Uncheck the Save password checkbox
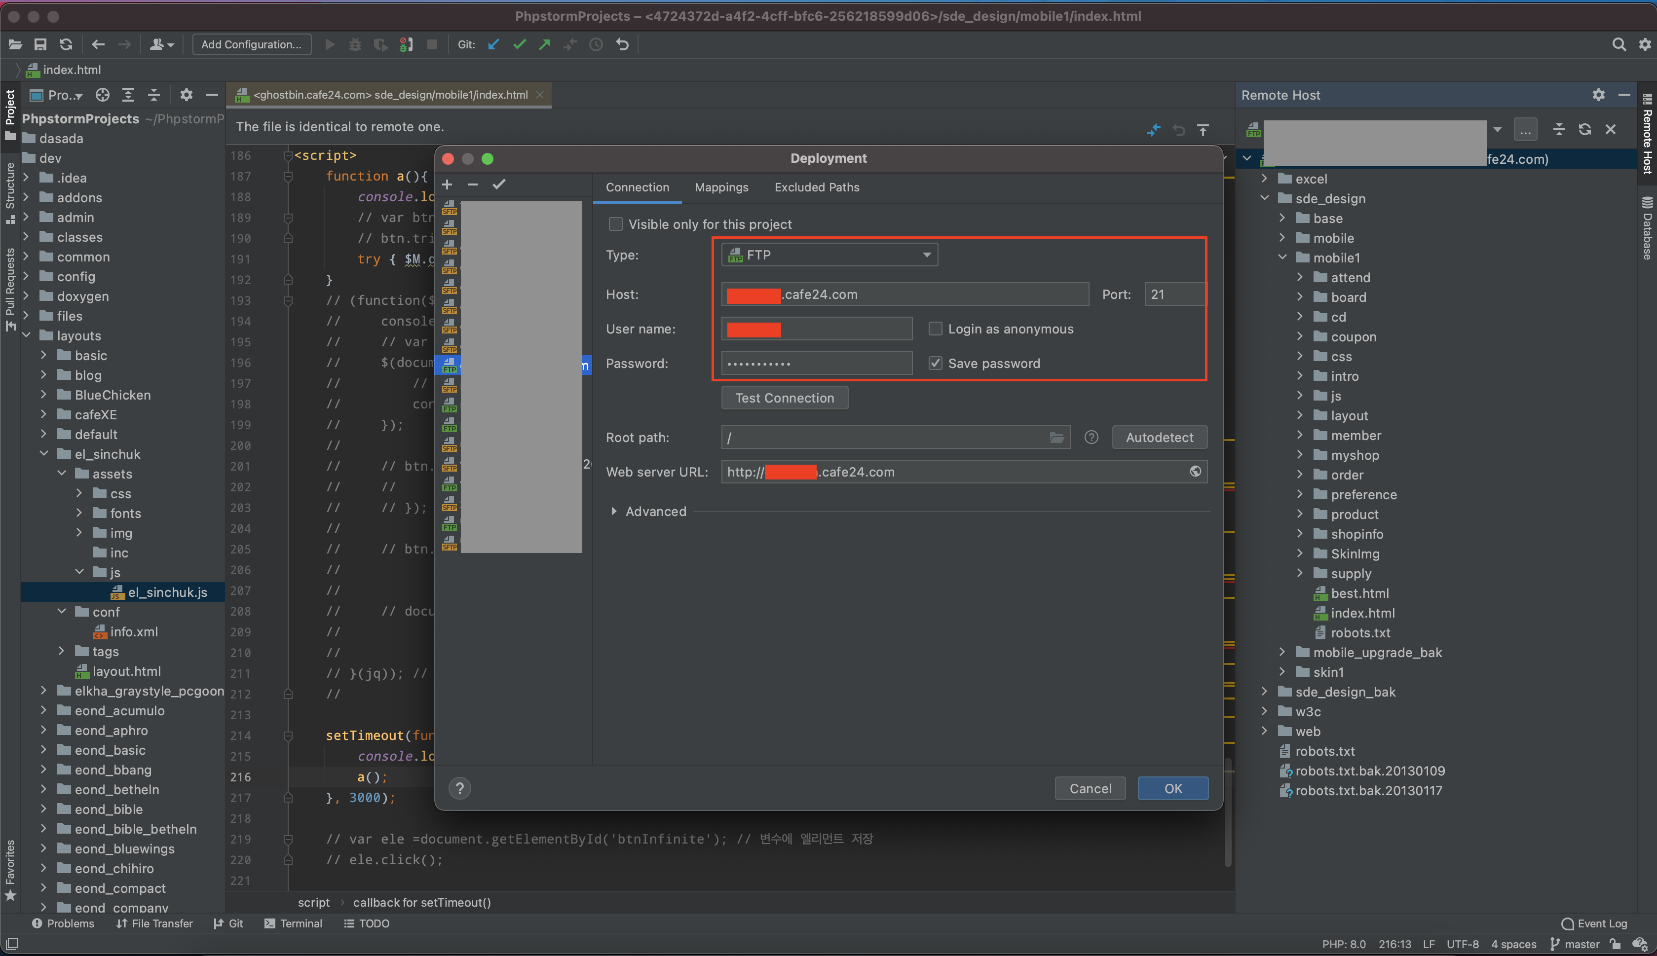This screenshot has height=956, width=1657. pos(935,364)
